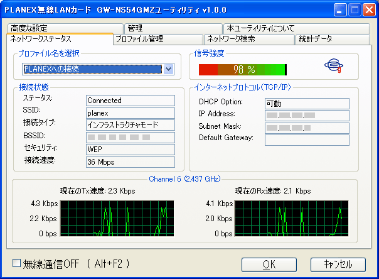Minimize the PLANEX utility window
Image resolution: width=379 pixels, height=279 pixels.
click(340, 10)
